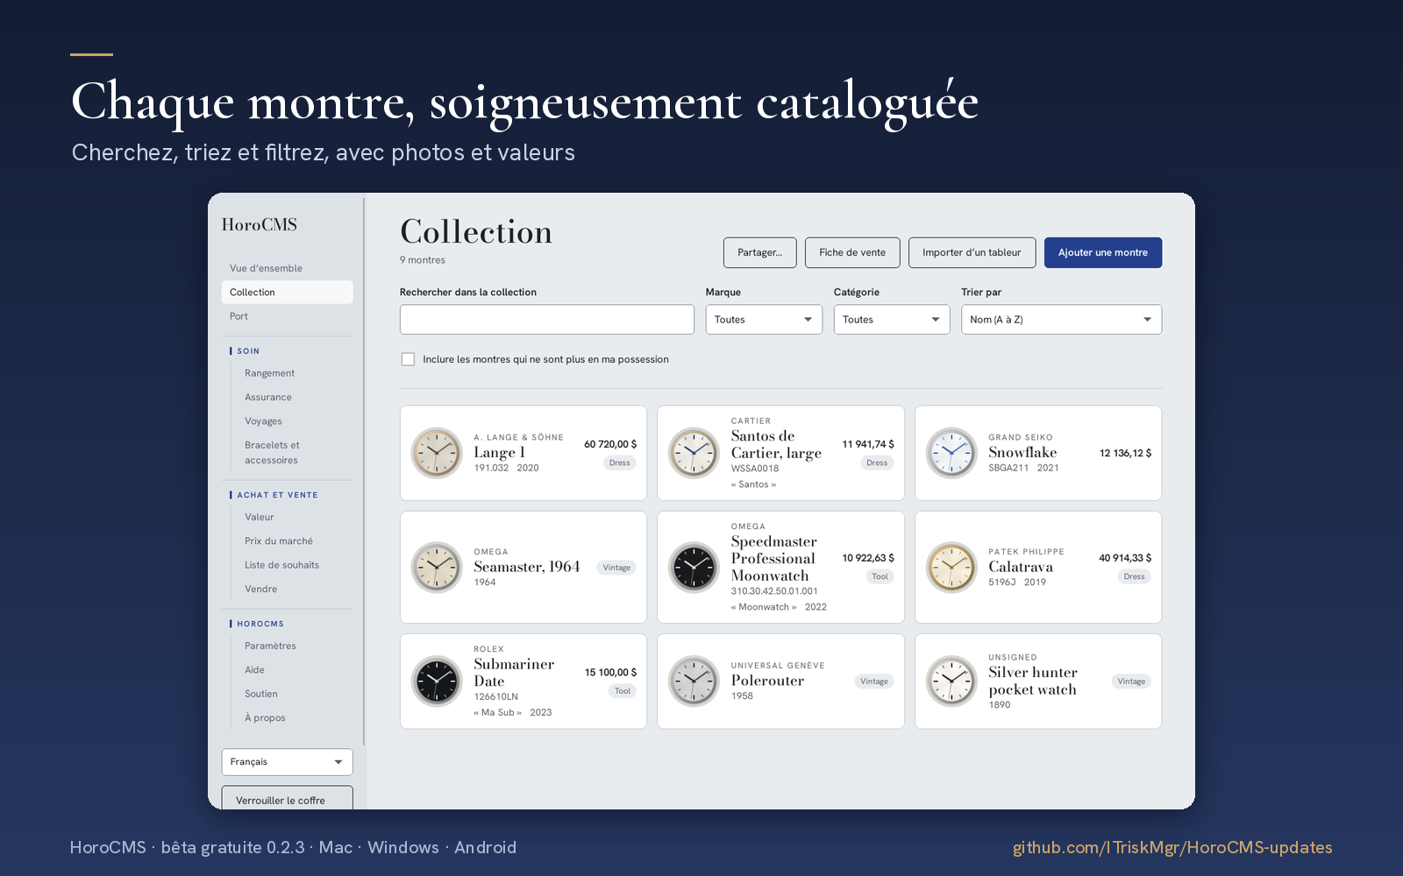The height and width of the screenshot is (876, 1403).
Task: Click the Seamaster 1964 watch image
Action: [x=437, y=567]
